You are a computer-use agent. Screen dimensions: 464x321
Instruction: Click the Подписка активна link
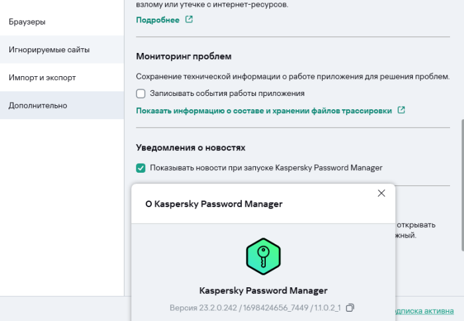click(428, 309)
